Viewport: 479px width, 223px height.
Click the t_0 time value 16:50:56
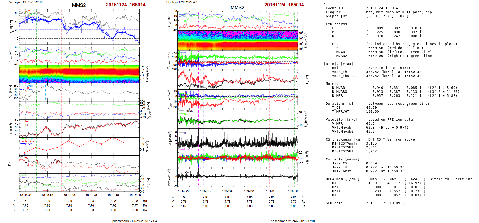(x=374, y=48)
